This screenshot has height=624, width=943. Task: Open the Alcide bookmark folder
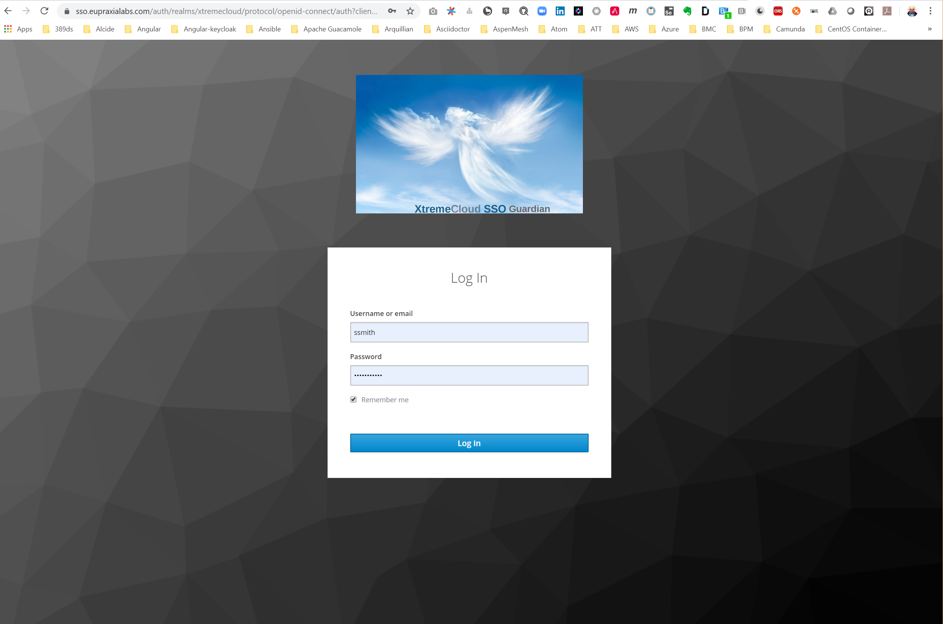[99, 29]
